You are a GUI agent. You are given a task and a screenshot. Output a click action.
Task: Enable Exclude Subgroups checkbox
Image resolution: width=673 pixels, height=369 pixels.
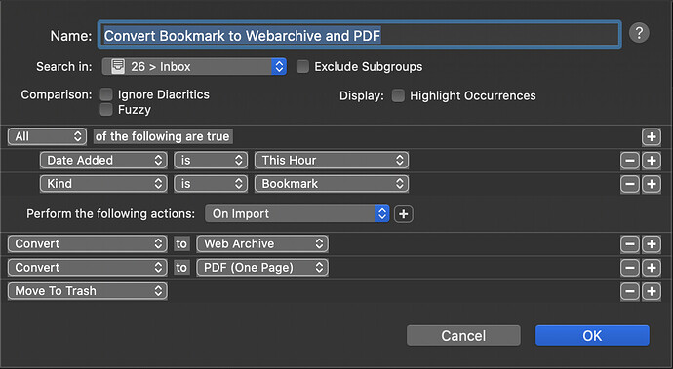[x=302, y=67]
